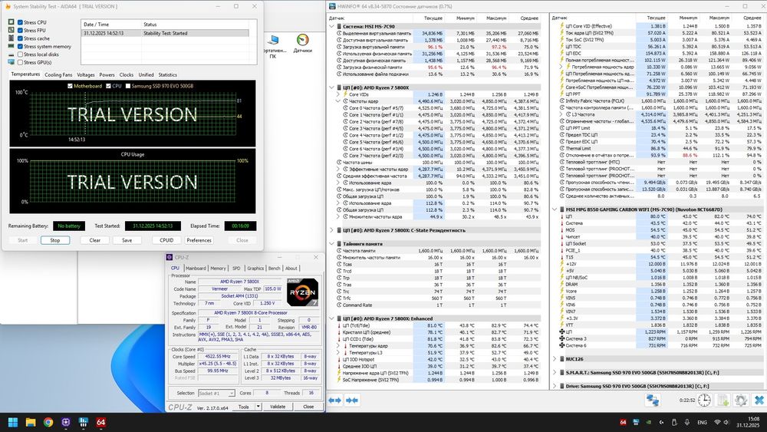767x432 pixels.
Task: Click the HWiNFO taskbar icon
Action: pos(83,422)
